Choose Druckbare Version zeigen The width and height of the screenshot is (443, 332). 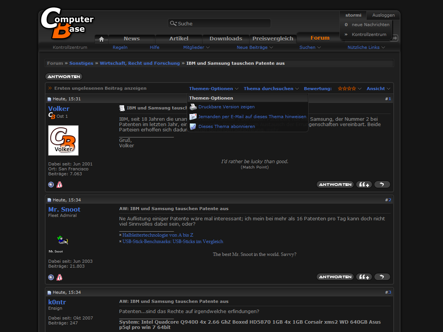(x=227, y=107)
